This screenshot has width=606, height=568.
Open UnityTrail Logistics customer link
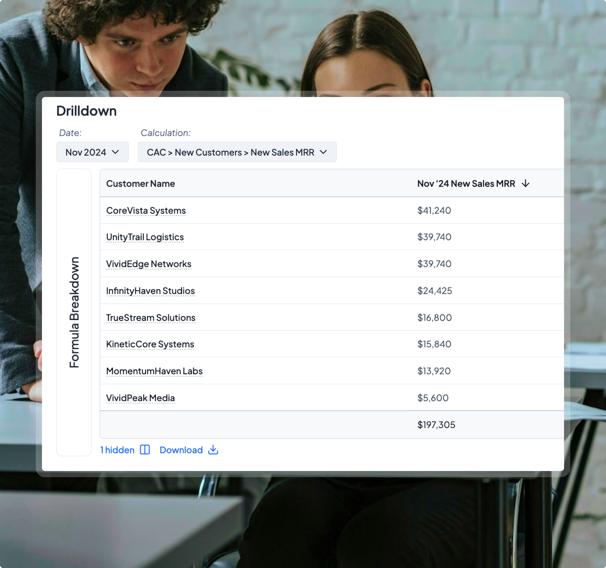point(145,237)
